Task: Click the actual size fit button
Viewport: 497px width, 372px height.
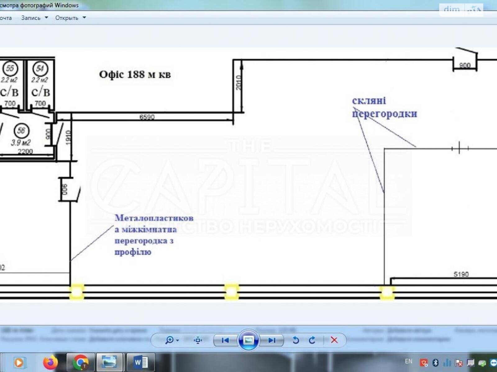Action: pos(198,340)
